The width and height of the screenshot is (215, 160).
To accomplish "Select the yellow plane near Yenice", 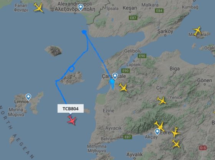I will [162, 101].
